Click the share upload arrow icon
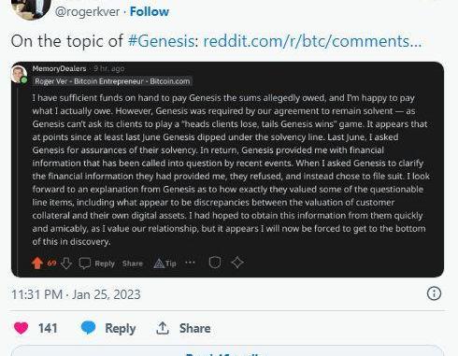The image size is (458, 356). point(163,328)
